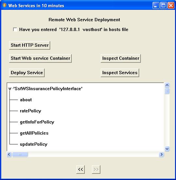Image resolution: width=176 pixels, height=180 pixels.
Task: Check the hosts file confirmation checkbox
Action: coord(15,29)
